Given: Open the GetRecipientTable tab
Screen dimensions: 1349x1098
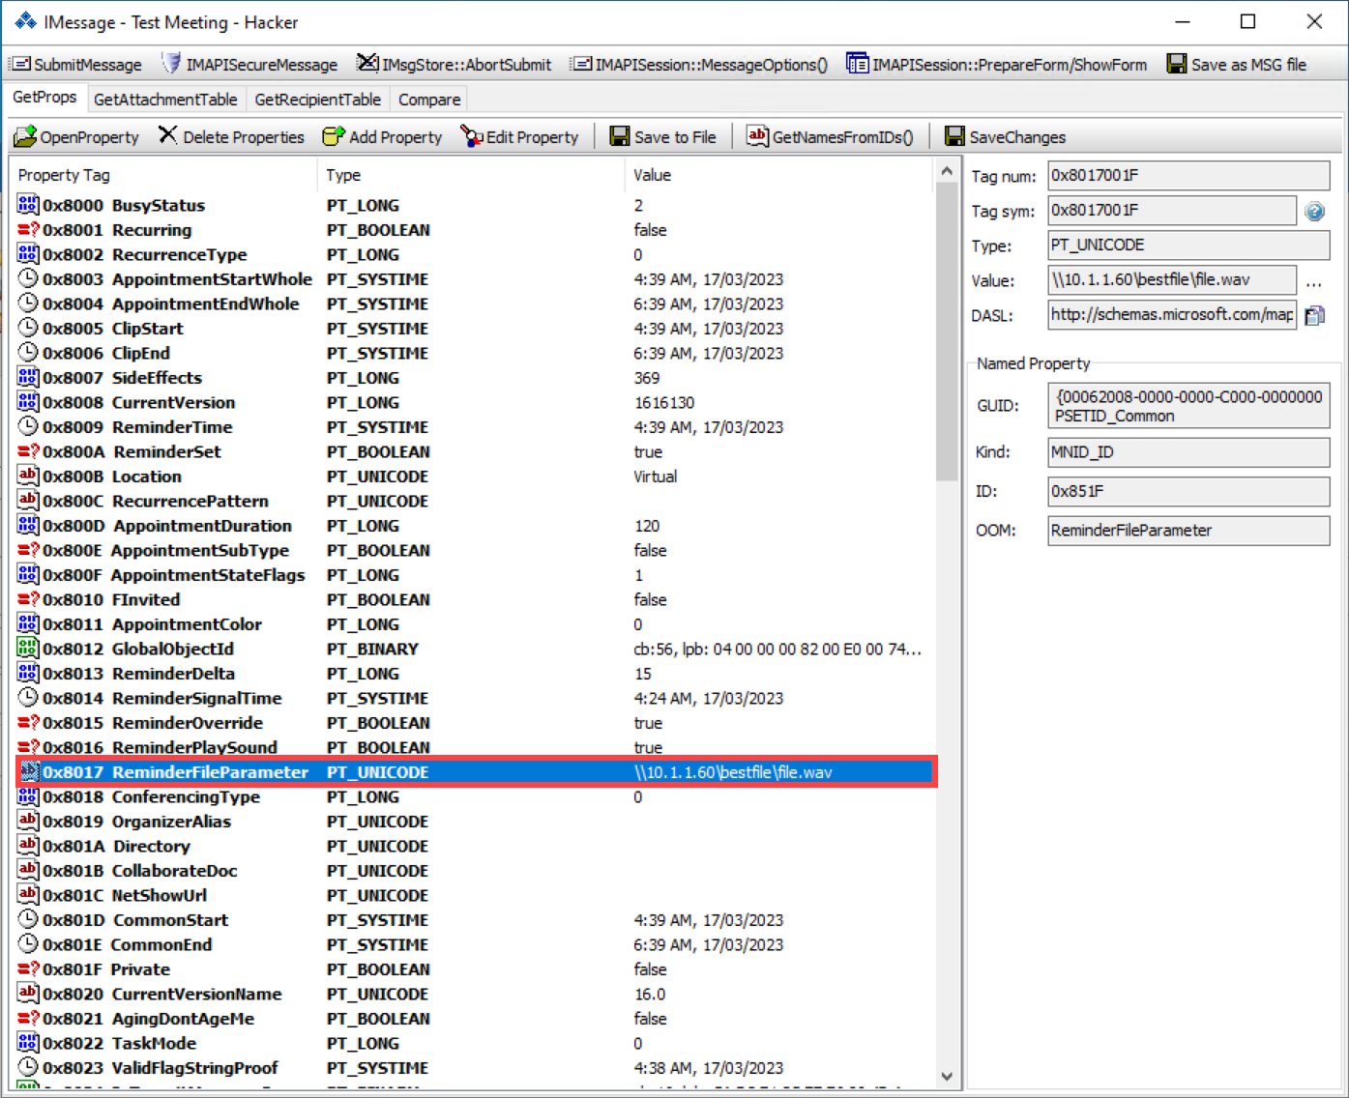Looking at the screenshot, I should pos(317,100).
